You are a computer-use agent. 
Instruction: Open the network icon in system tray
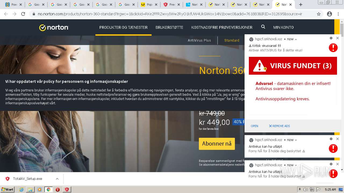click(x=312, y=190)
